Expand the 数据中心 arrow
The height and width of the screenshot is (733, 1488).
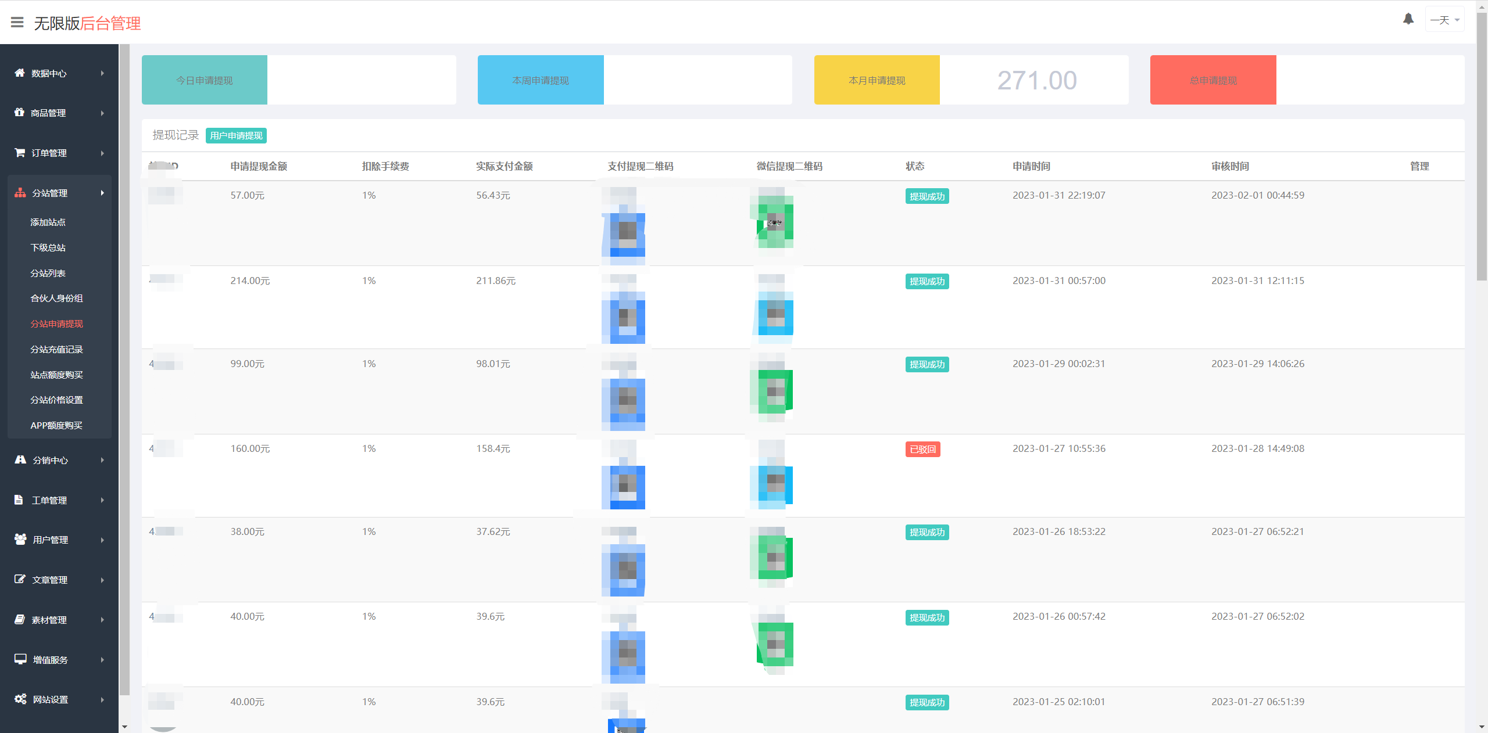click(102, 73)
